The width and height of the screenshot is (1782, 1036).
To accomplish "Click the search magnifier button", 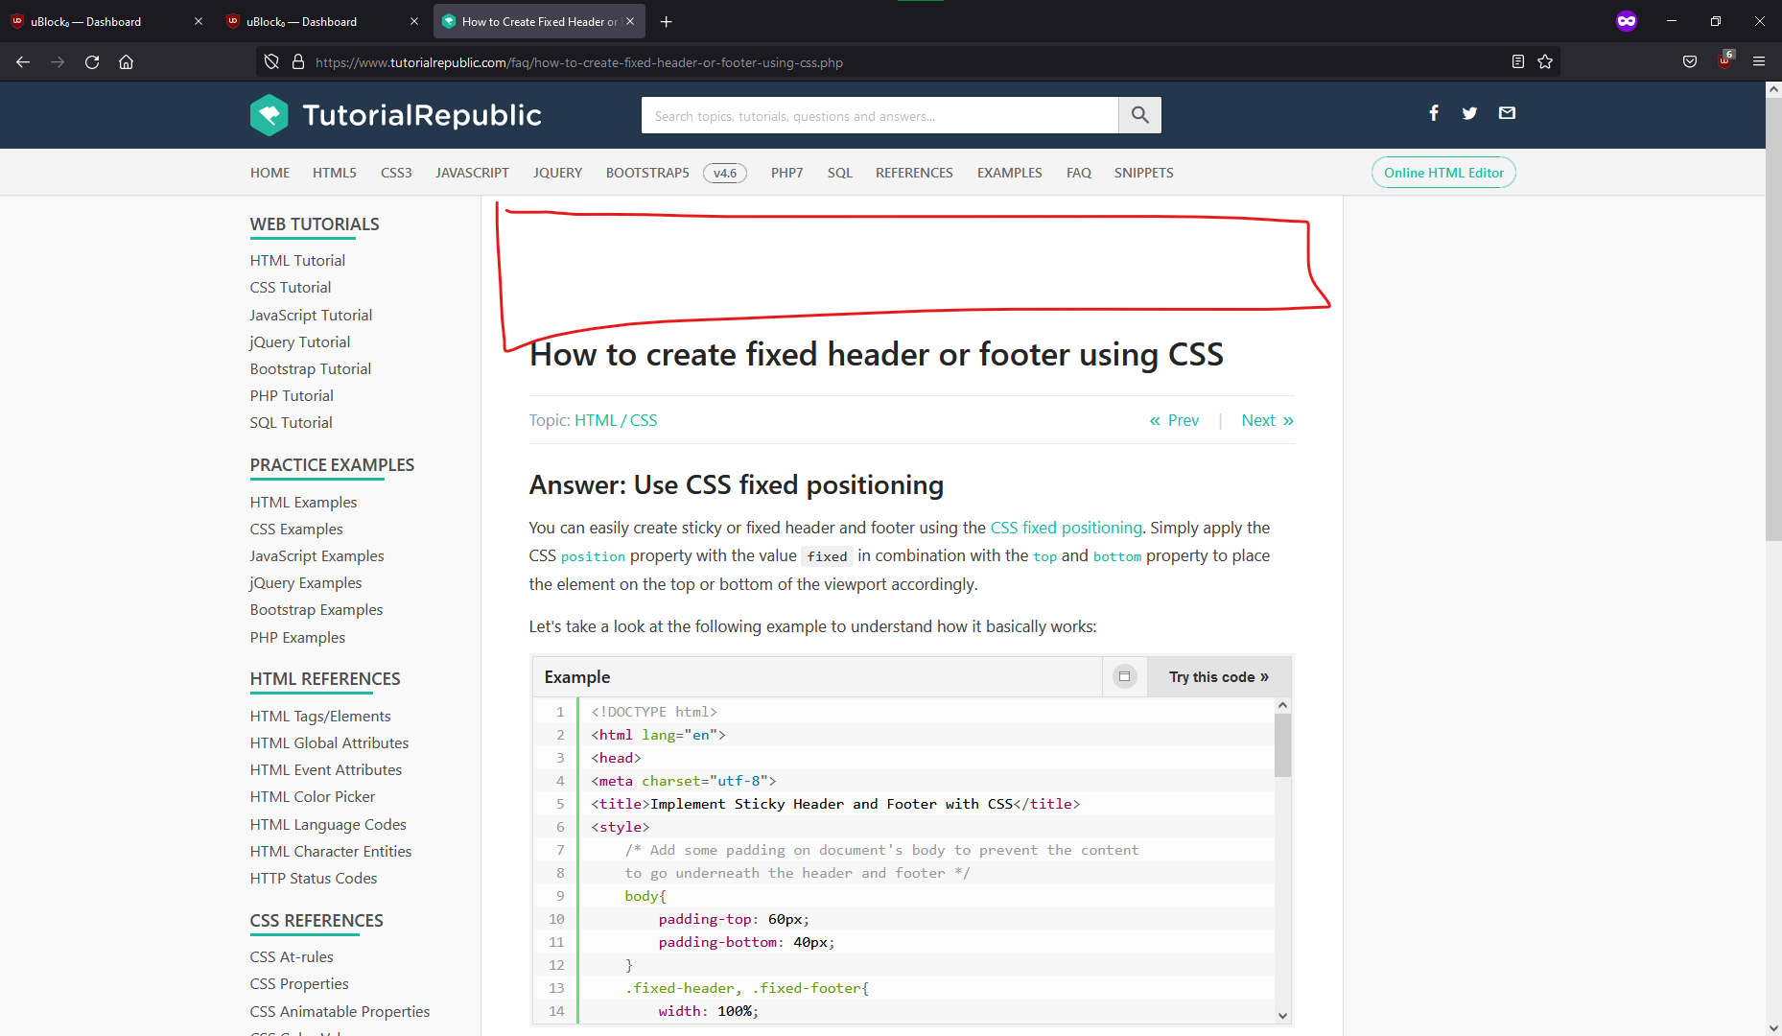I will coord(1139,115).
